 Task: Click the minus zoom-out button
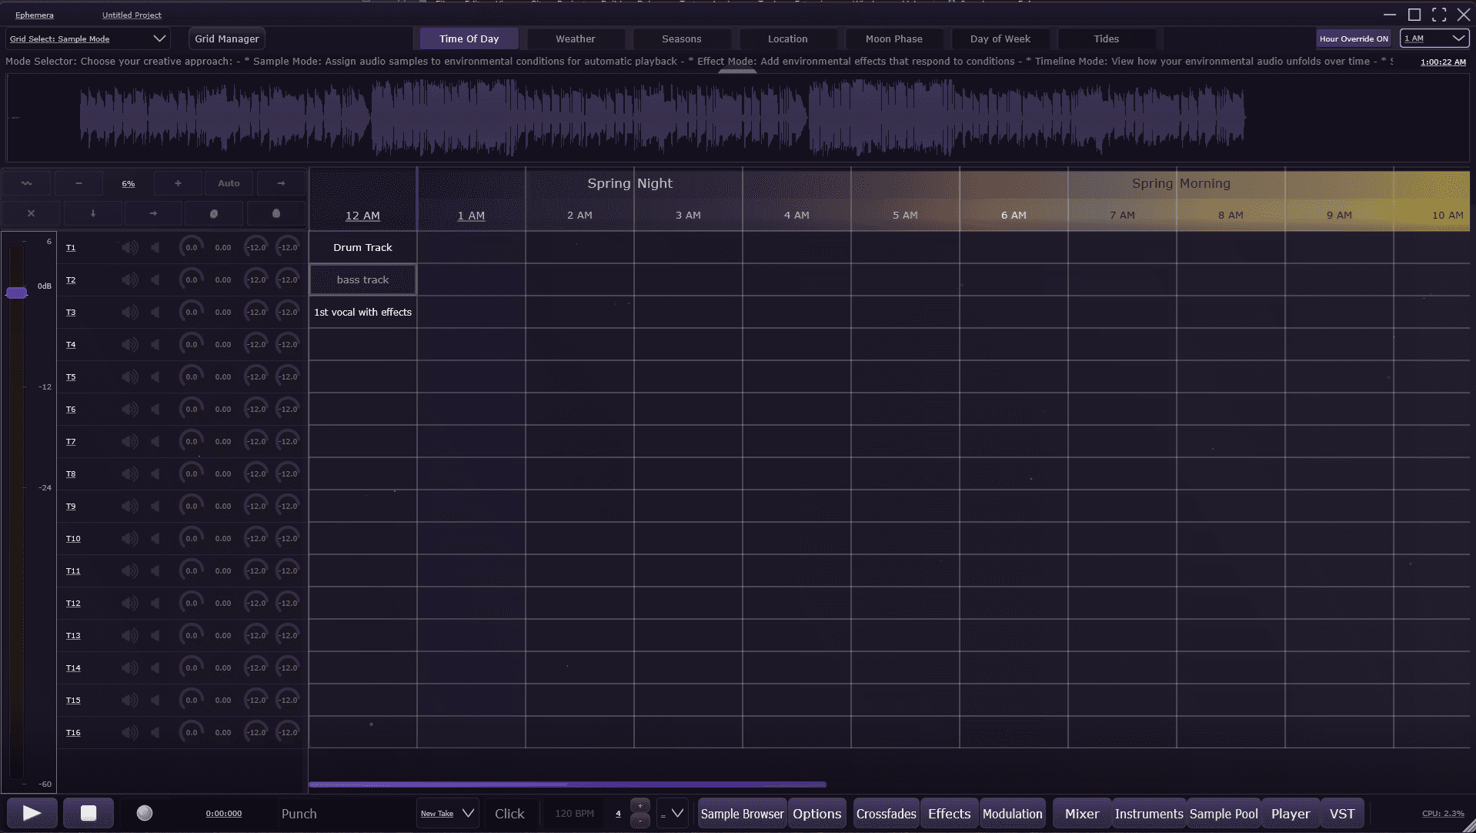pos(78,183)
